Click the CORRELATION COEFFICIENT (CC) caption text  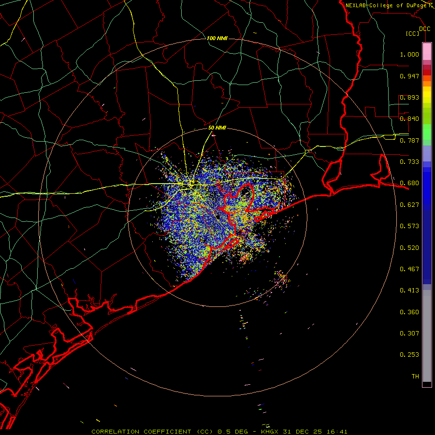(152, 432)
